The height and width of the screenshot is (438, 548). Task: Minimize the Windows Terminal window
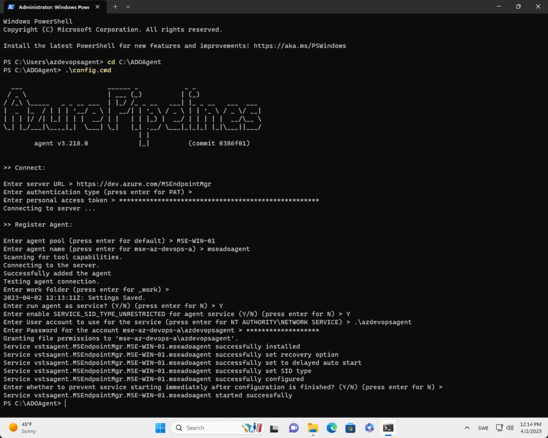pos(499,6)
